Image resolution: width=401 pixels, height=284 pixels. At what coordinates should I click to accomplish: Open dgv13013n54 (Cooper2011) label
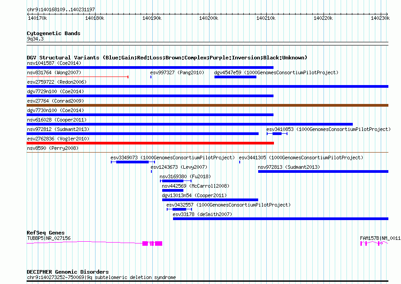point(194,195)
